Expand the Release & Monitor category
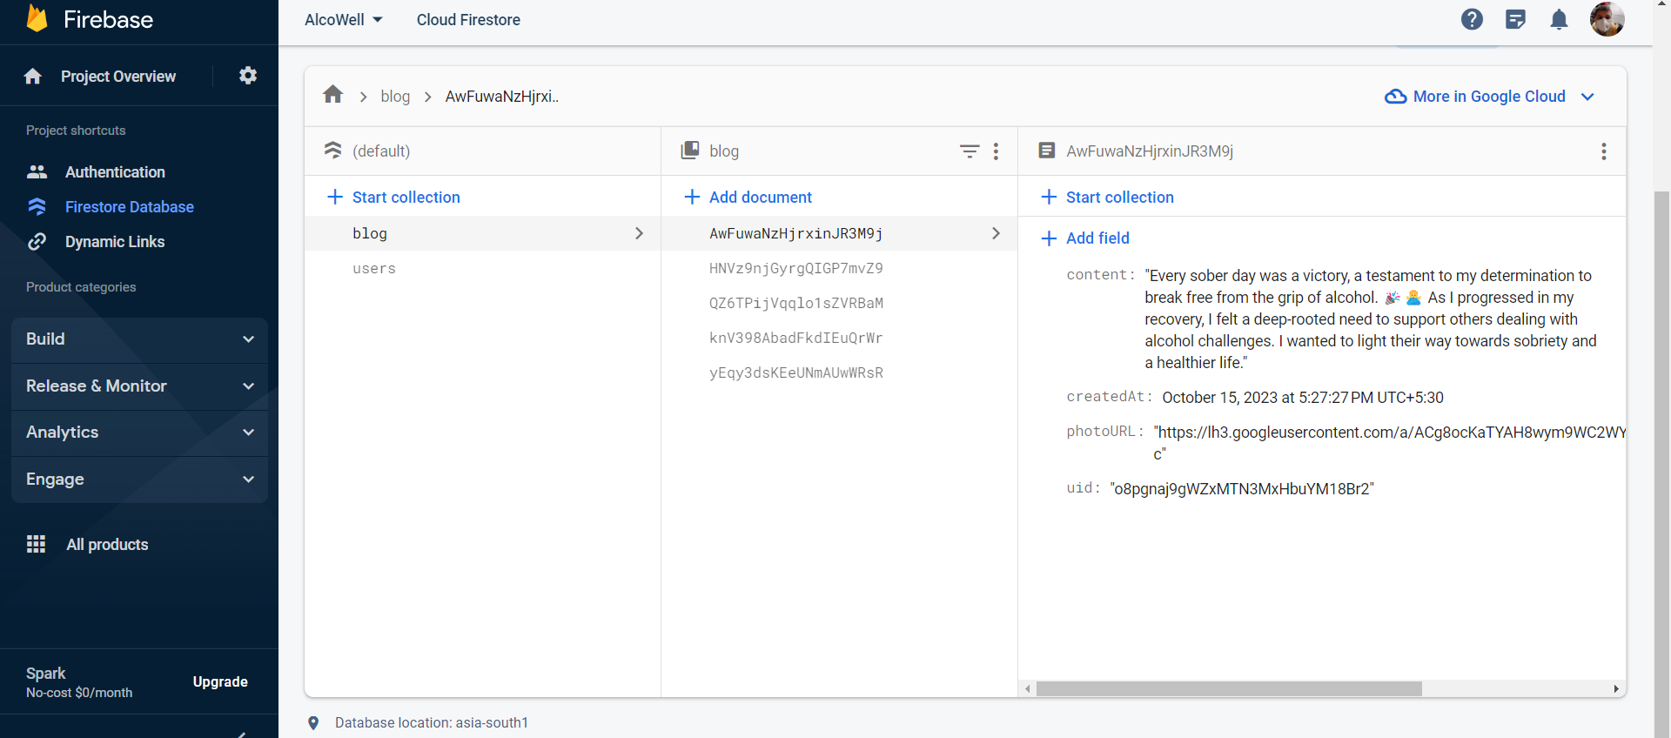This screenshot has height=738, width=1671. [139, 386]
